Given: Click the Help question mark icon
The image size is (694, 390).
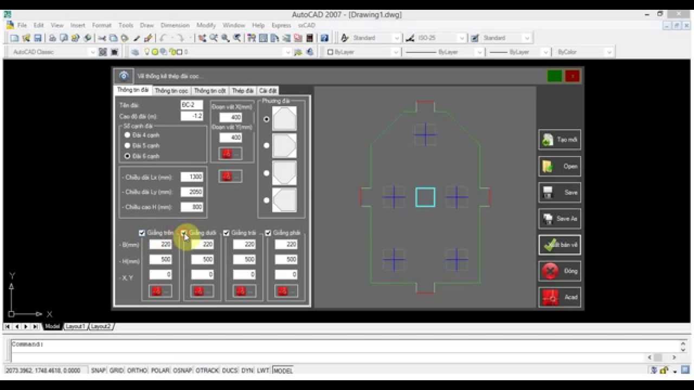Looking at the screenshot, I should tap(324, 38).
